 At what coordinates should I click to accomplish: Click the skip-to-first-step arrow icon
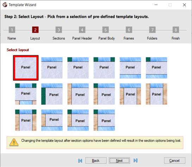pyautogui.click(x=80, y=161)
